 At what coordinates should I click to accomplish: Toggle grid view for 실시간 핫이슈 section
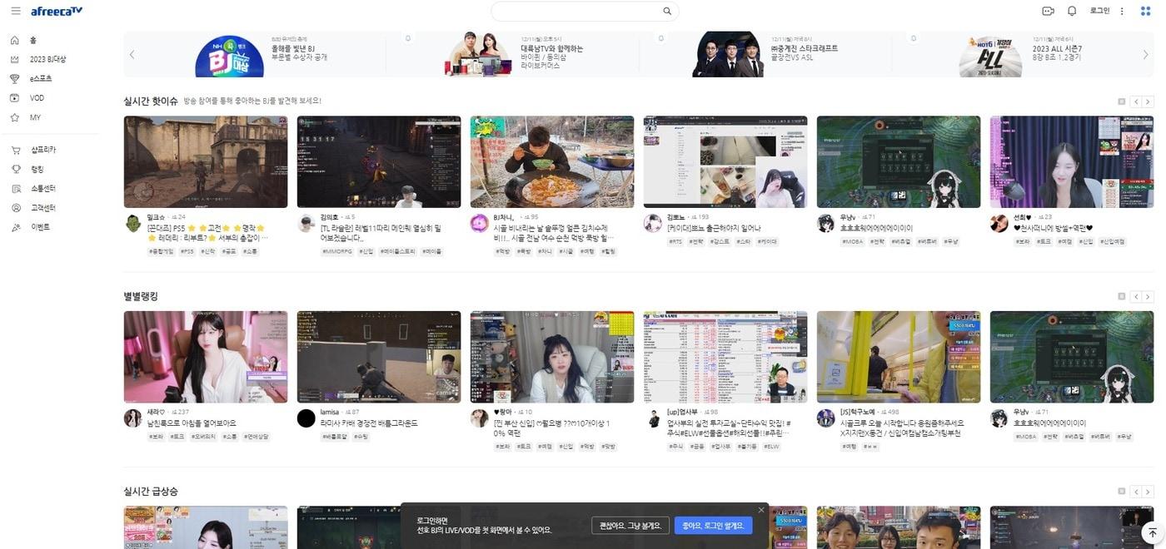coord(1121,101)
